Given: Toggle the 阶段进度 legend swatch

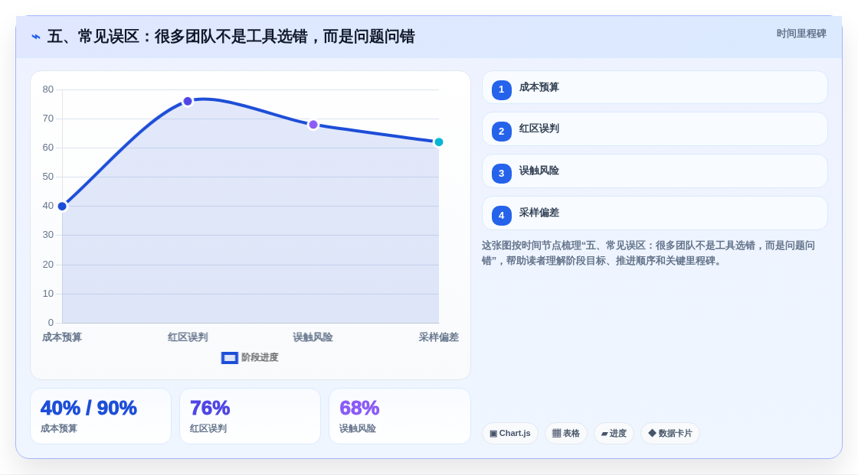Looking at the screenshot, I should 229,357.
